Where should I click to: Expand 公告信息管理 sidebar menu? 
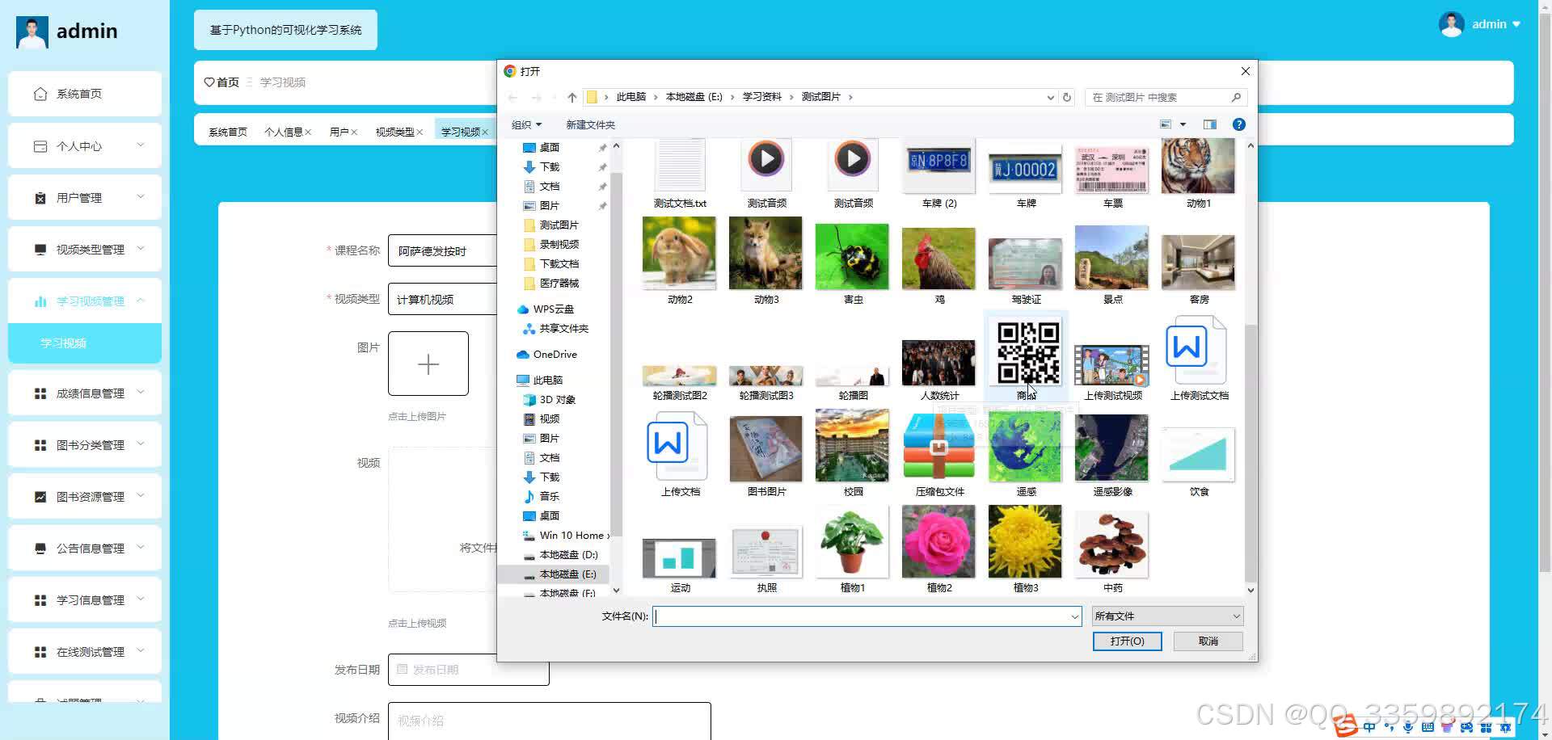tap(85, 548)
